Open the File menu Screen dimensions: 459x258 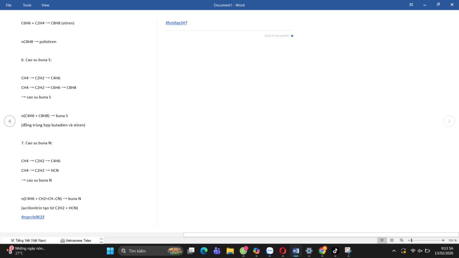point(9,5)
